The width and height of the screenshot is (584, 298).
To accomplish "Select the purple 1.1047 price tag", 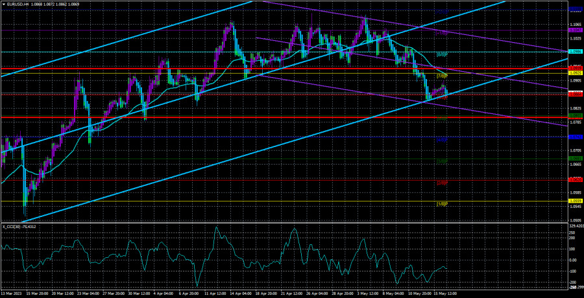I will coord(575,30).
